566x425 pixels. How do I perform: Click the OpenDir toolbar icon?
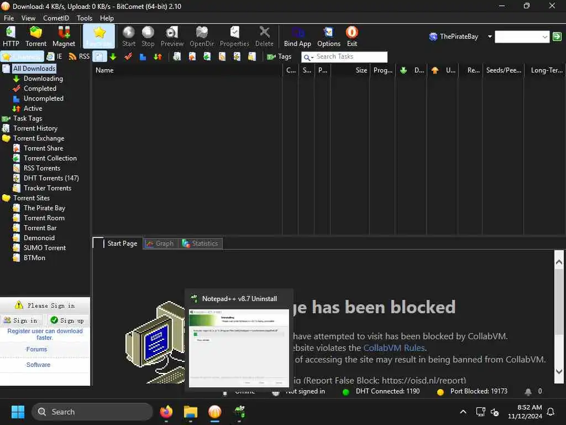point(202,37)
